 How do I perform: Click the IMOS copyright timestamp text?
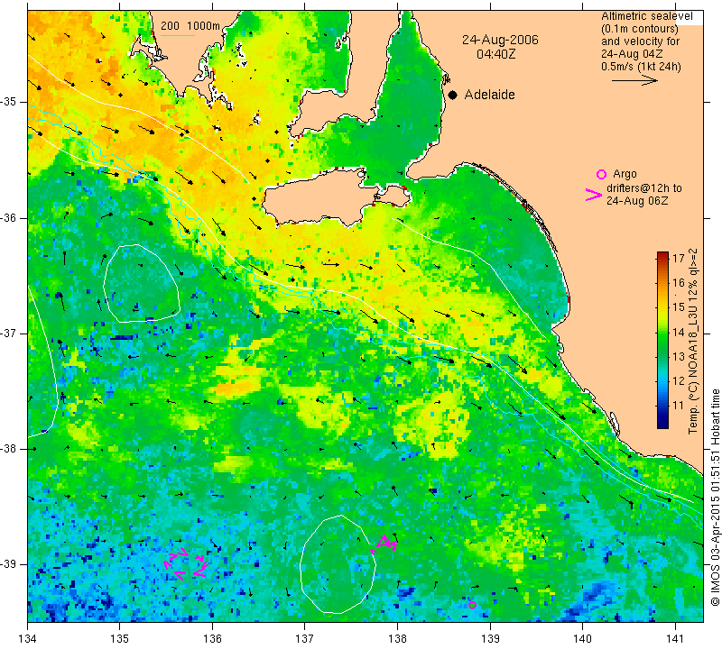tap(715, 497)
